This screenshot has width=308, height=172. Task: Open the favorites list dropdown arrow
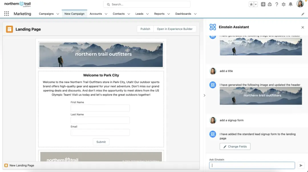coord(256,4)
